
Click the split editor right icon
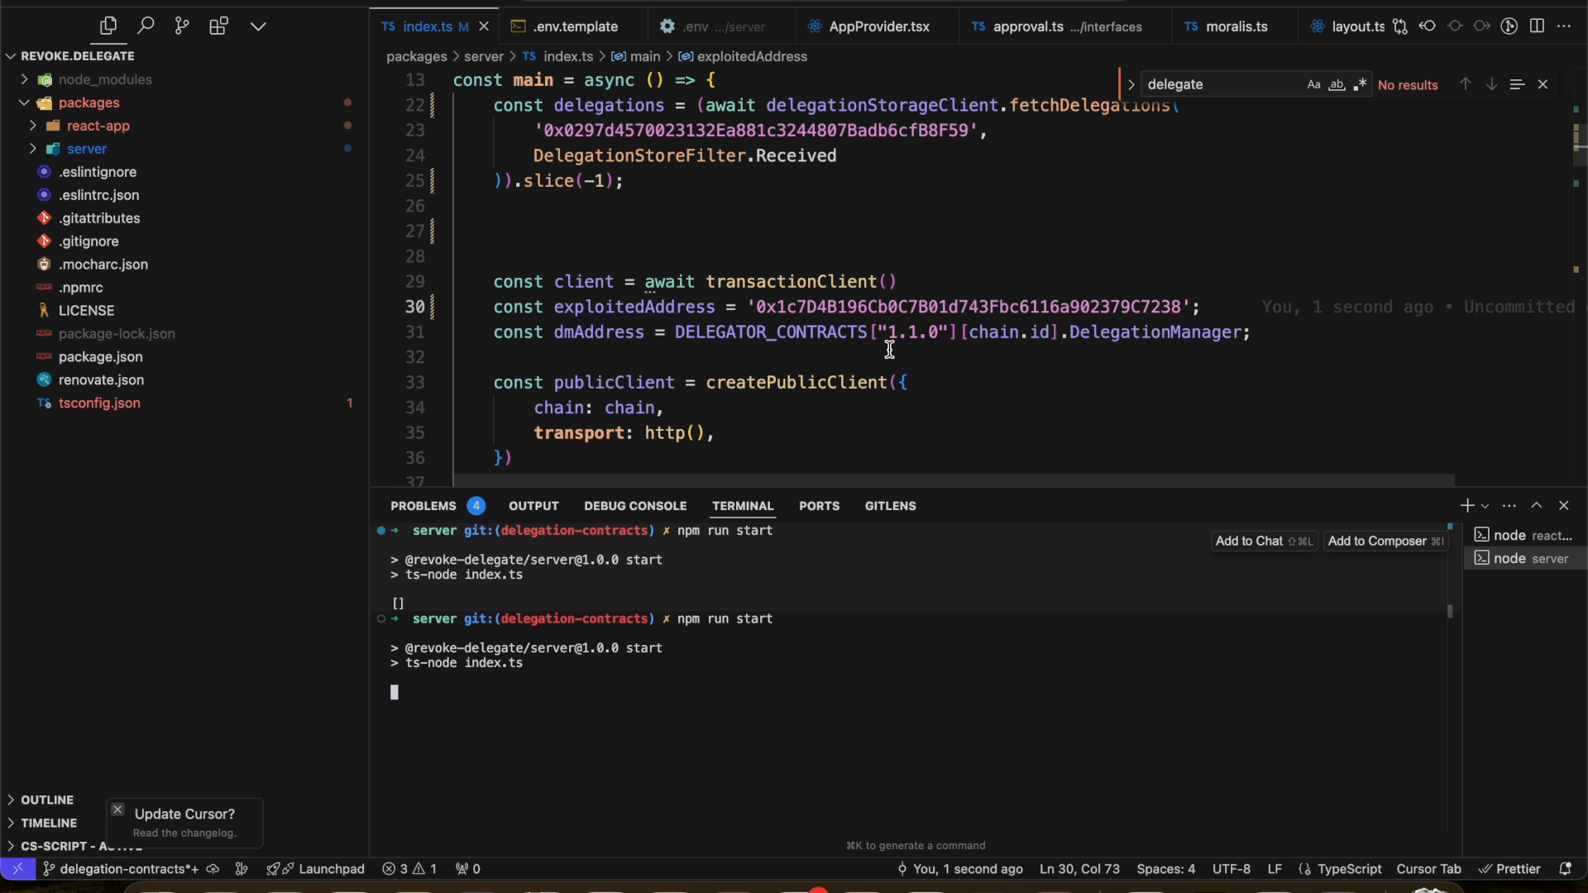(x=1537, y=26)
